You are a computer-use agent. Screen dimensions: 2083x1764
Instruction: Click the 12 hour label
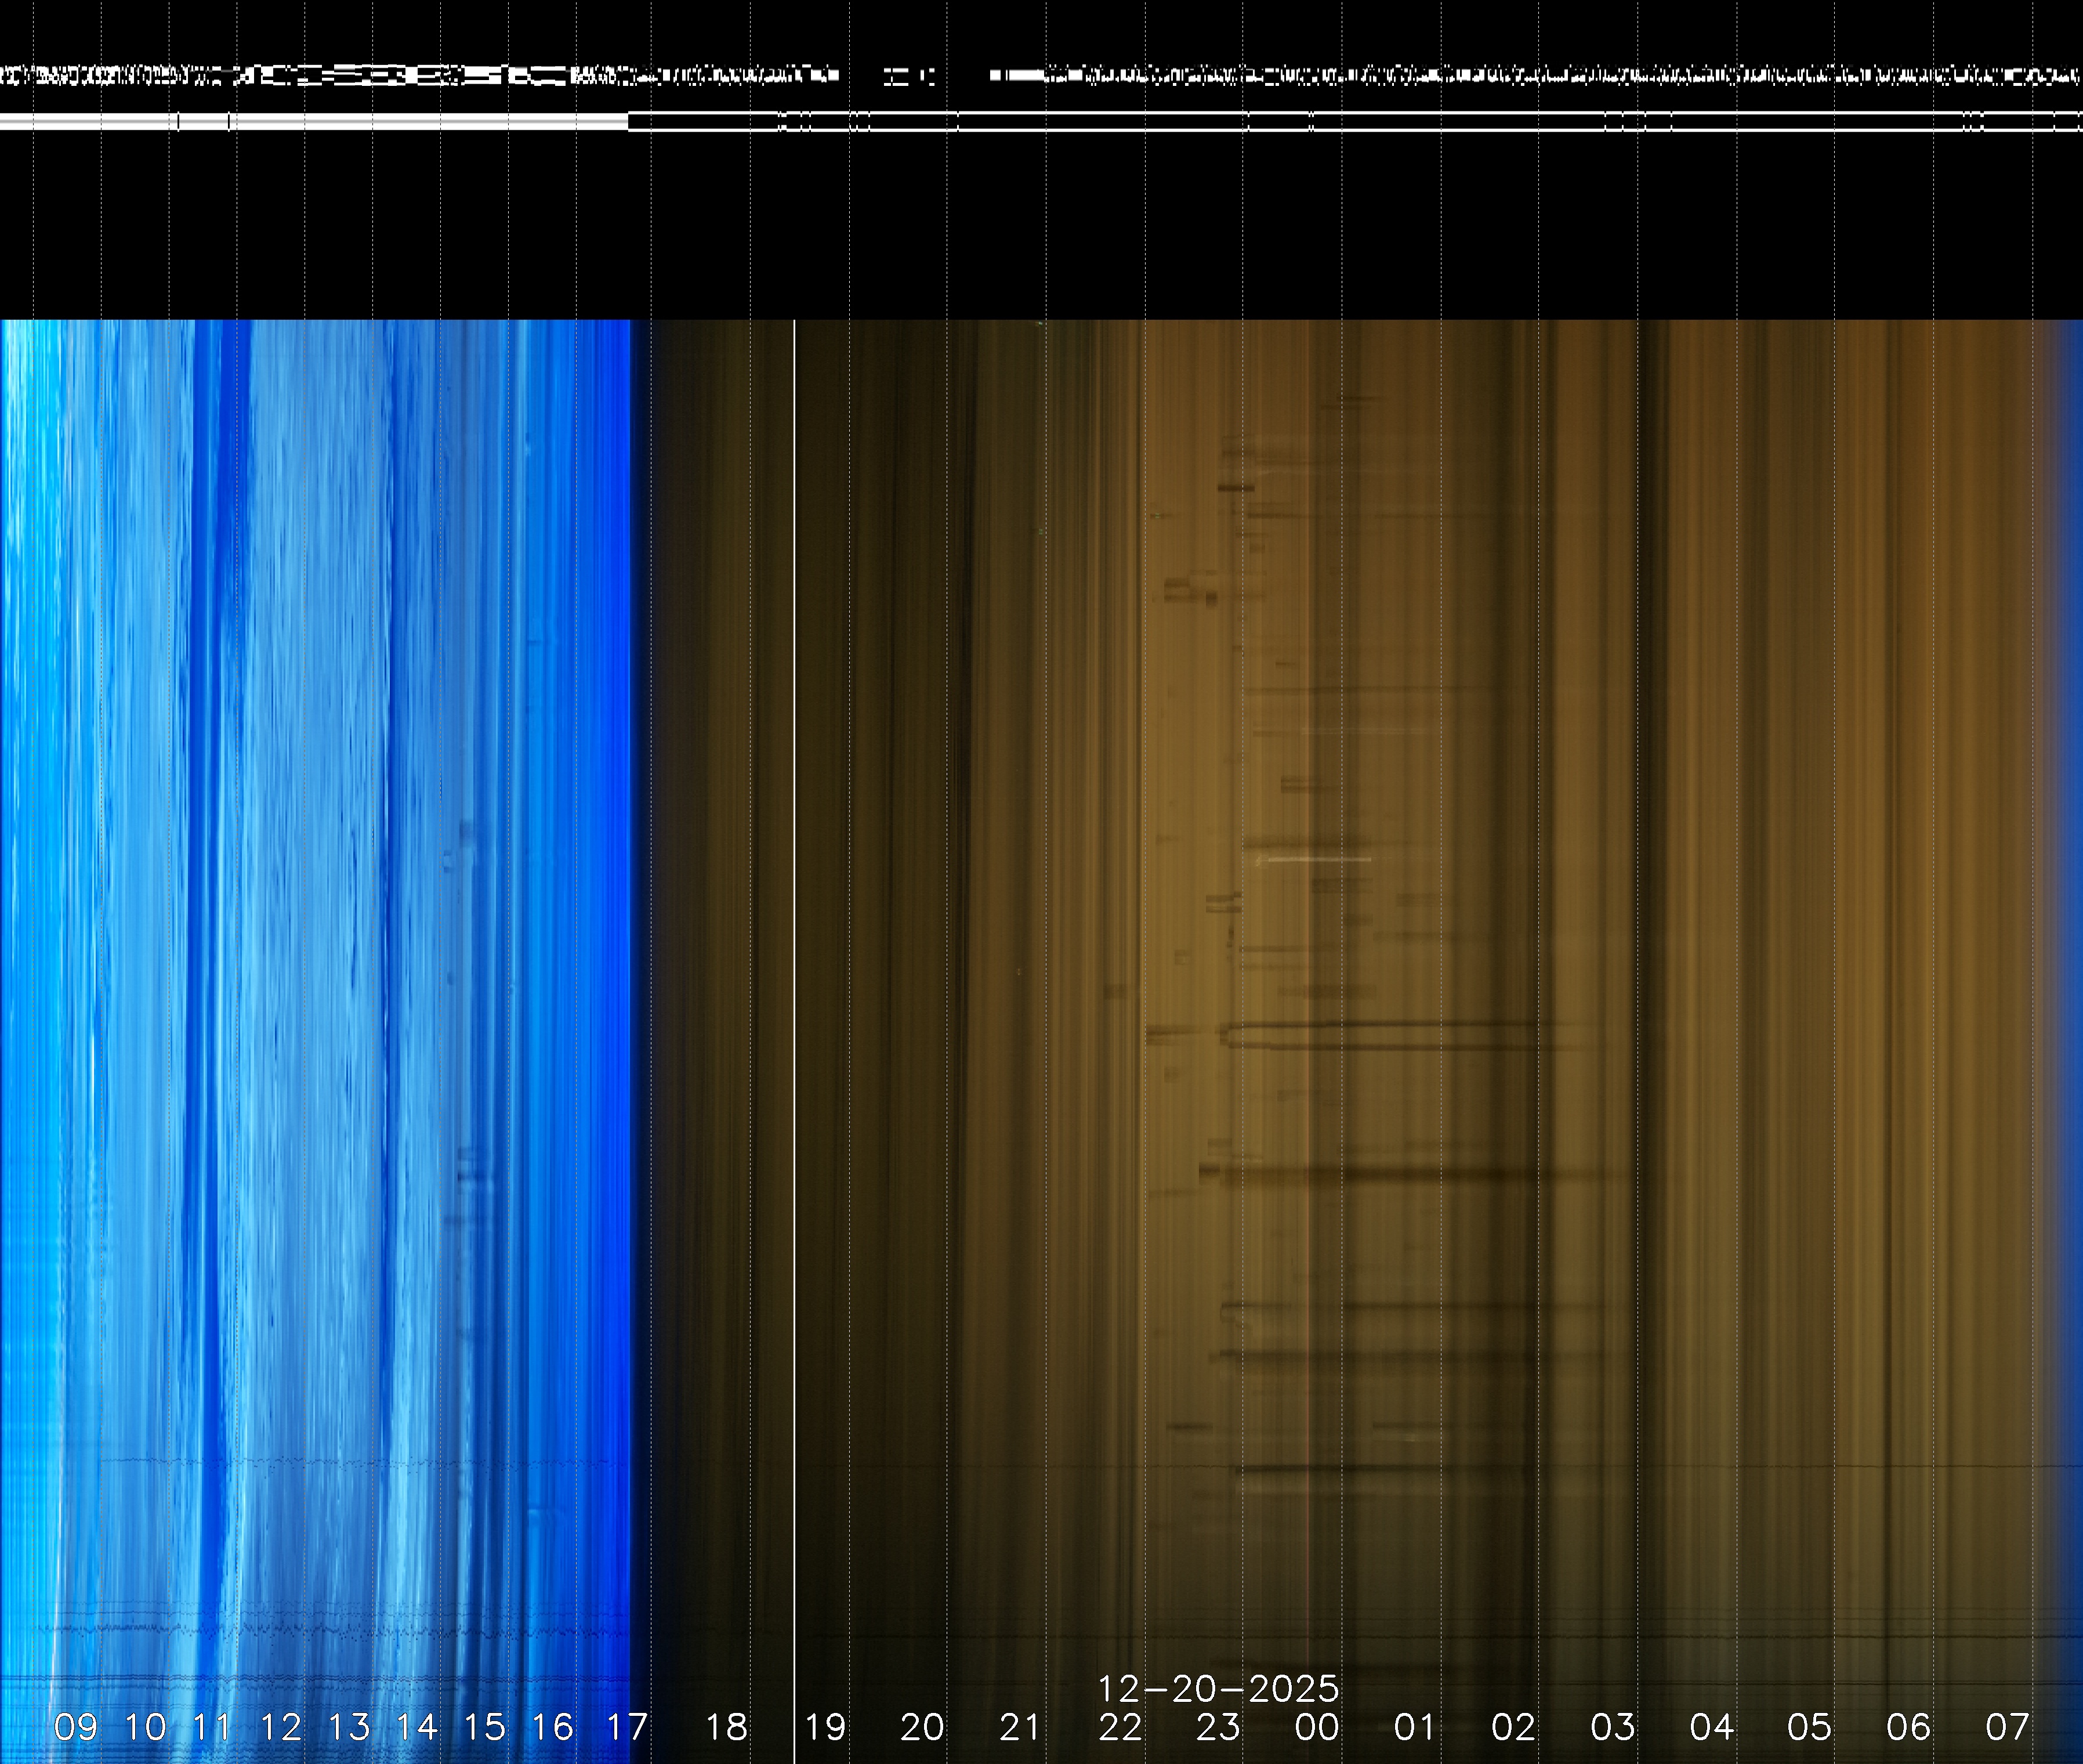(281, 1726)
